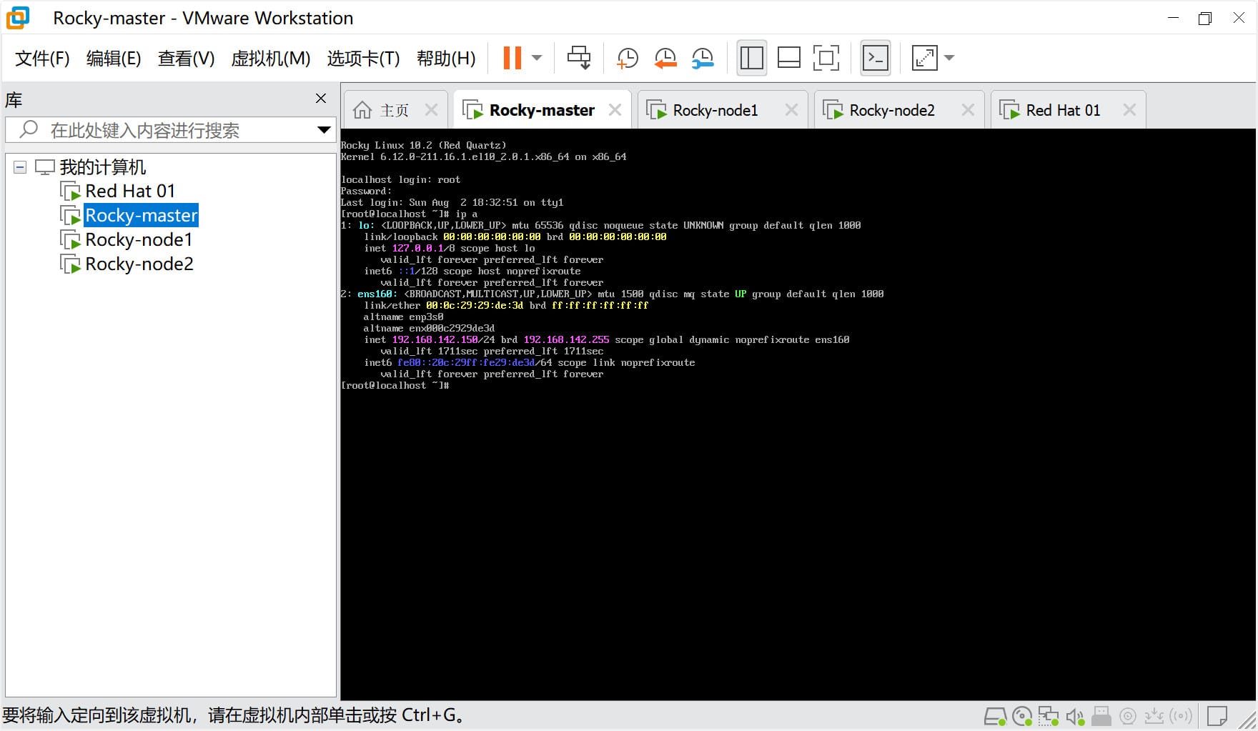Click inside the Rocky-master terminal console
The height and width of the screenshot is (731, 1258).
[x=798, y=414]
